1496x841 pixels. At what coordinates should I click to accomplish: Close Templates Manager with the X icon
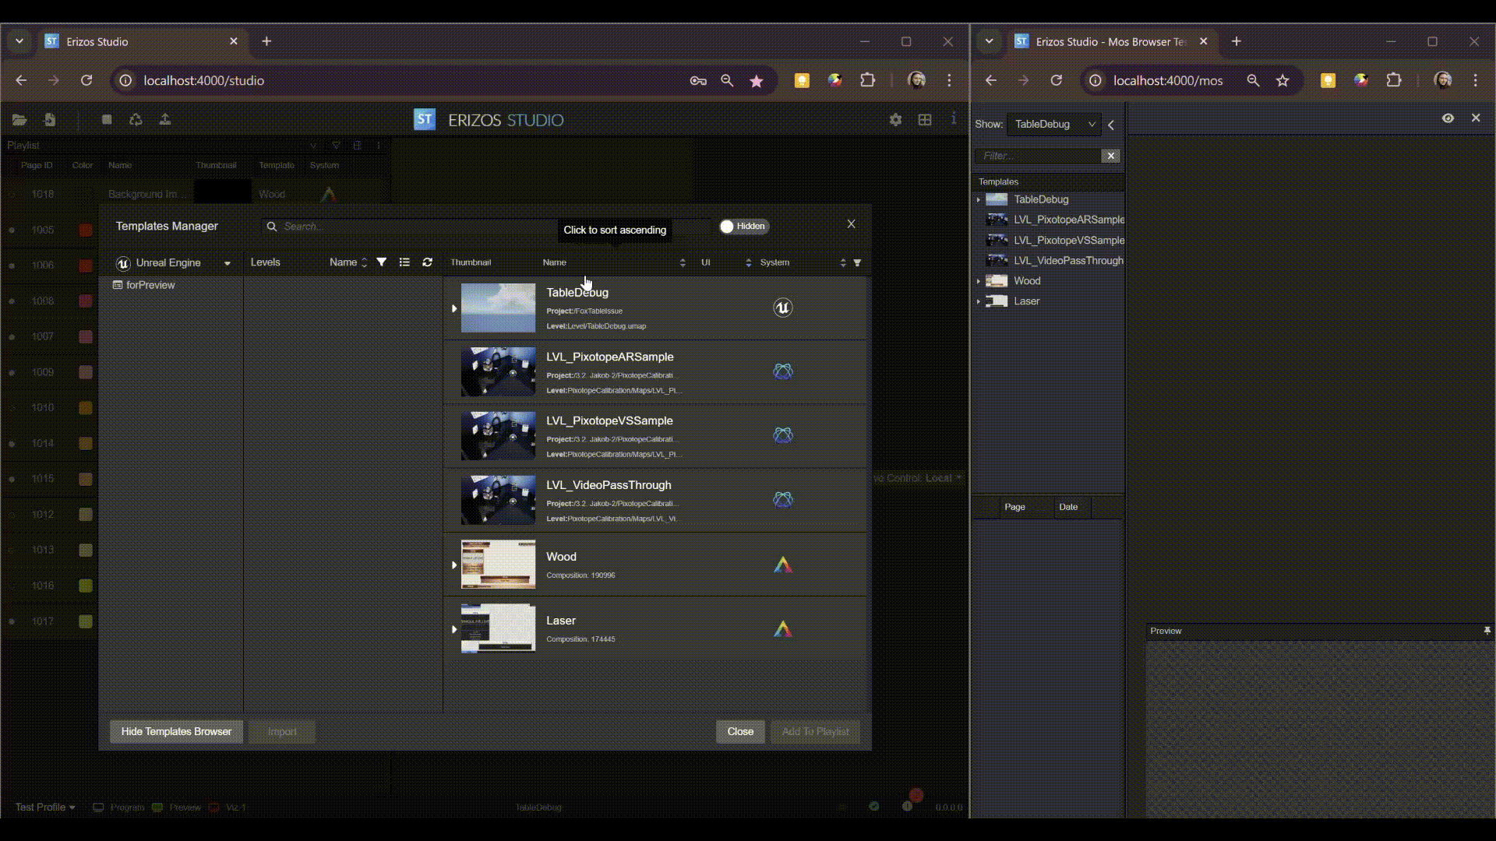point(851,224)
